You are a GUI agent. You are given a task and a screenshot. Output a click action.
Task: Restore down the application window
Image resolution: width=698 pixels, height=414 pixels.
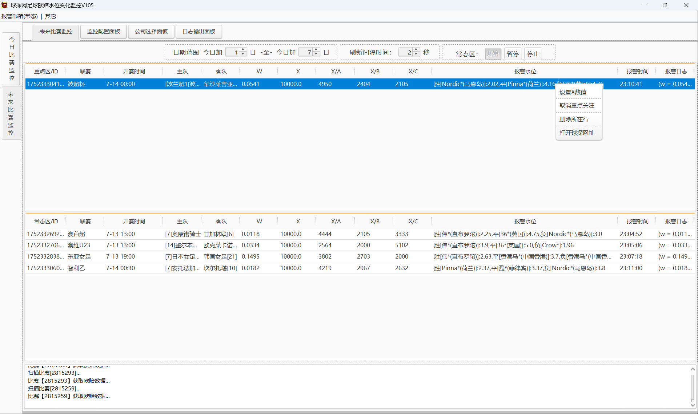click(x=665, y=5)
